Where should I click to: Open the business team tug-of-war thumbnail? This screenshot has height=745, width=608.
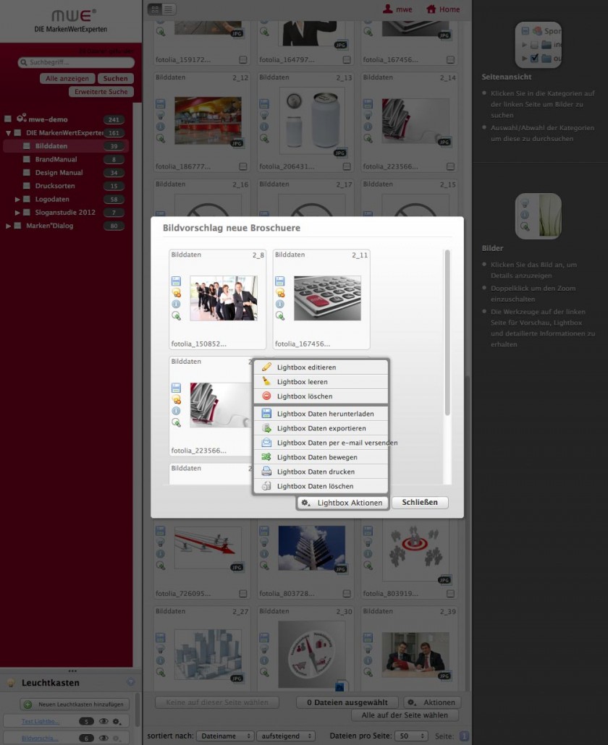pos(224,298)
